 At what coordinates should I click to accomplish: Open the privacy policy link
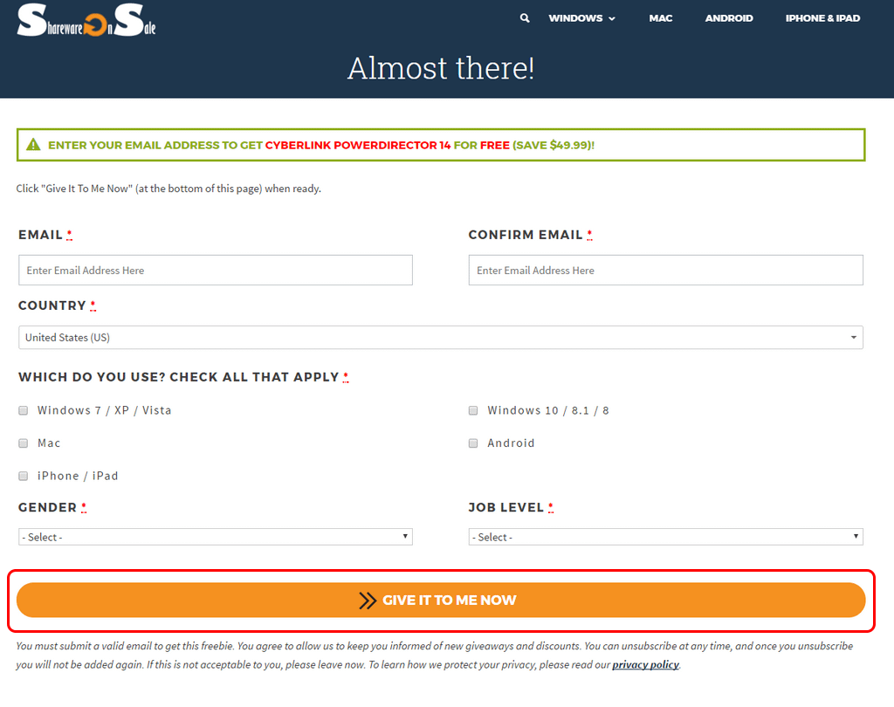pyautogui.click(x=645, y=665)
